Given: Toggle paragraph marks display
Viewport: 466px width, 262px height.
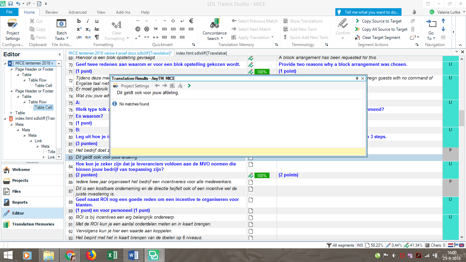Looking at the screenshot, I should (x=97, y=38).
